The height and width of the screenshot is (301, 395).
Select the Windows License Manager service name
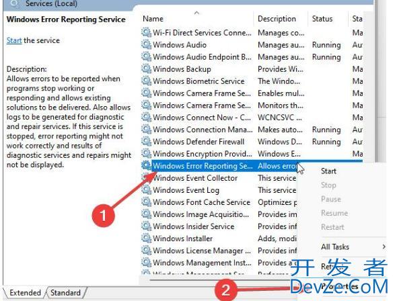tap(202, 251)
